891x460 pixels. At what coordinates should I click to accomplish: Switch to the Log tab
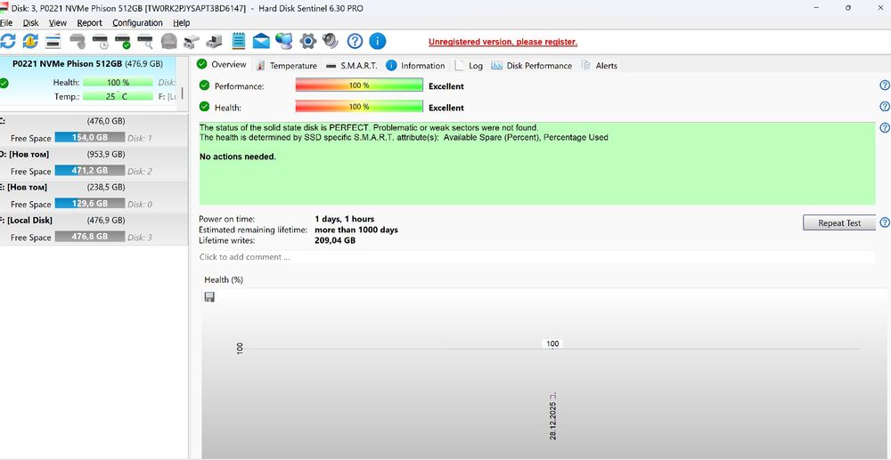click(469, 65)
